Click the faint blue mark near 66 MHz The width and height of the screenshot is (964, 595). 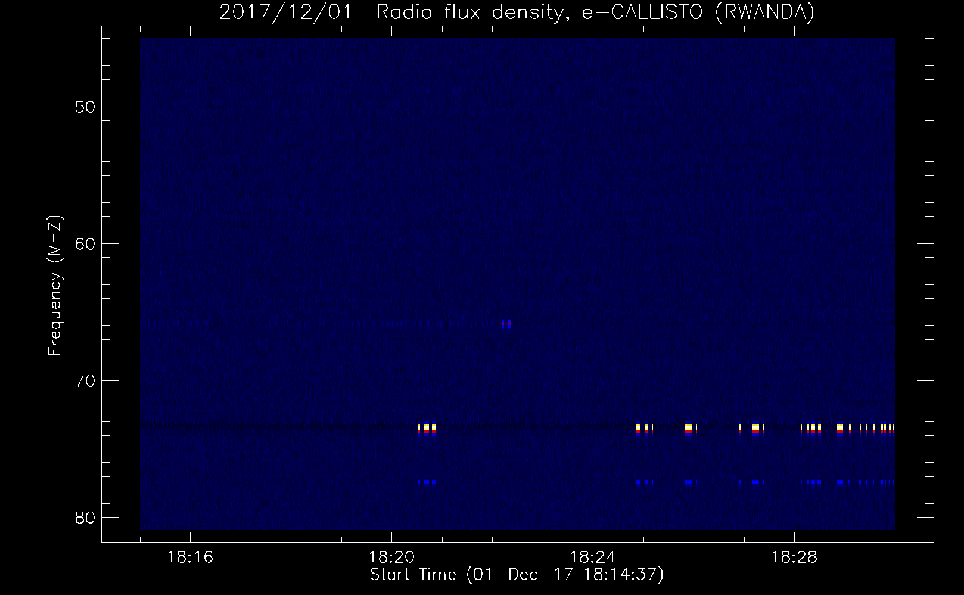506,324
